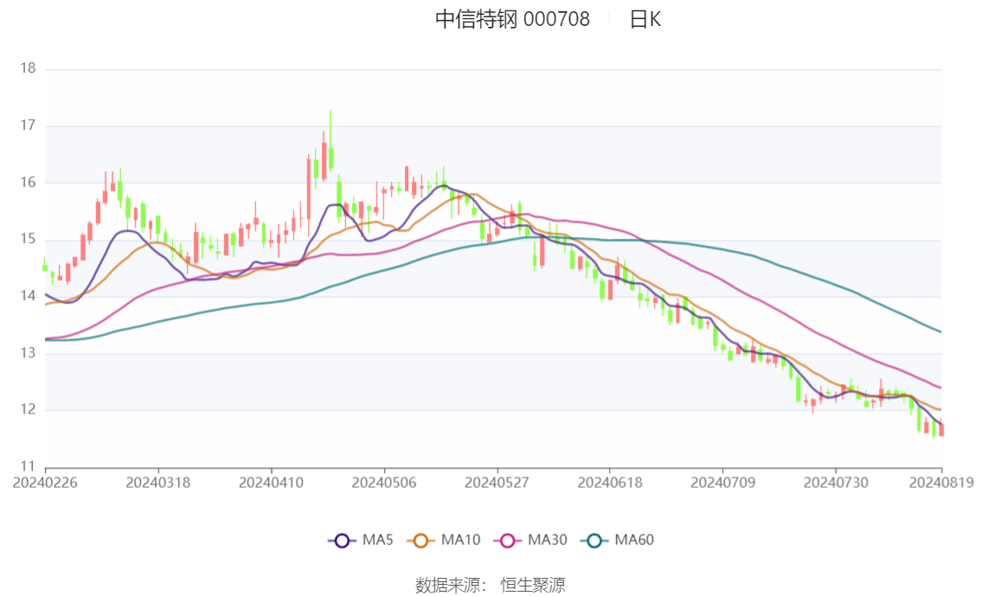This screenshot has width=981, height=596.
Task: Click y-axis value 15
Action: click(28, 239)
